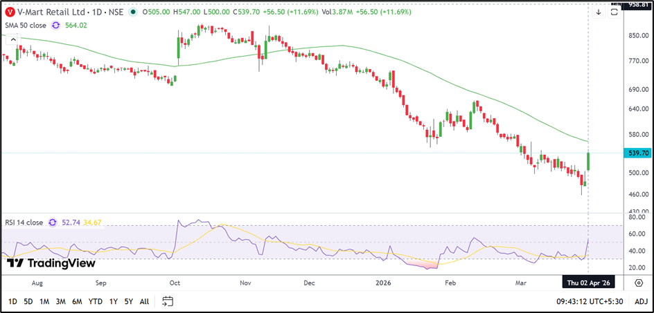Select the YTD date range
654x313 pixels.
pyautogui.click(x=96, y=301)
